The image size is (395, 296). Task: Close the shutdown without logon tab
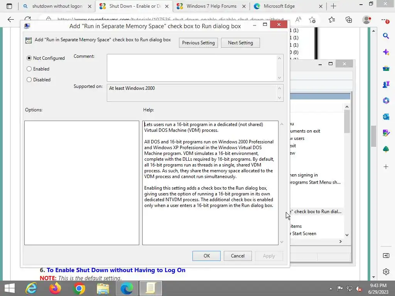tap(89, 6)
